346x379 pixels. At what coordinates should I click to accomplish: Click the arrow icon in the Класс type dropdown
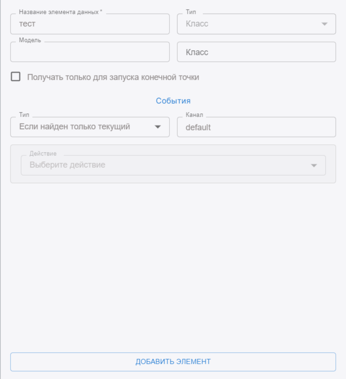[324, 24]
